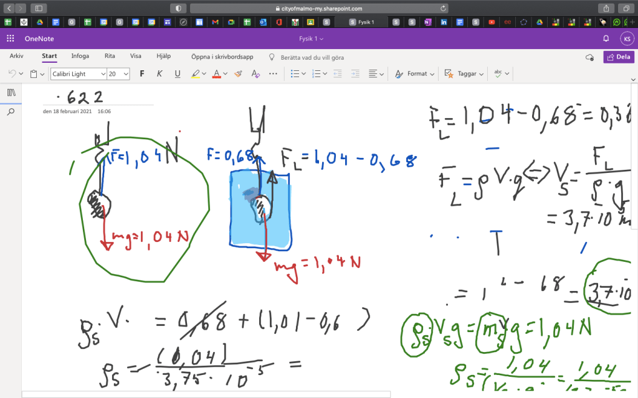Switch to the Rita tab
Image resolution: width=638 pixels, height=398 pixels.
coord(110,56)
